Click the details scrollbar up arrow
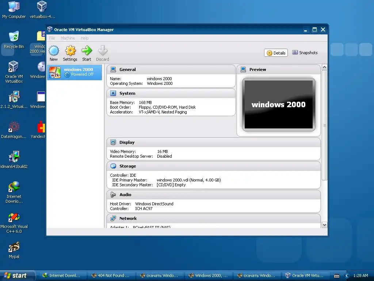 (x=324, y=67)
